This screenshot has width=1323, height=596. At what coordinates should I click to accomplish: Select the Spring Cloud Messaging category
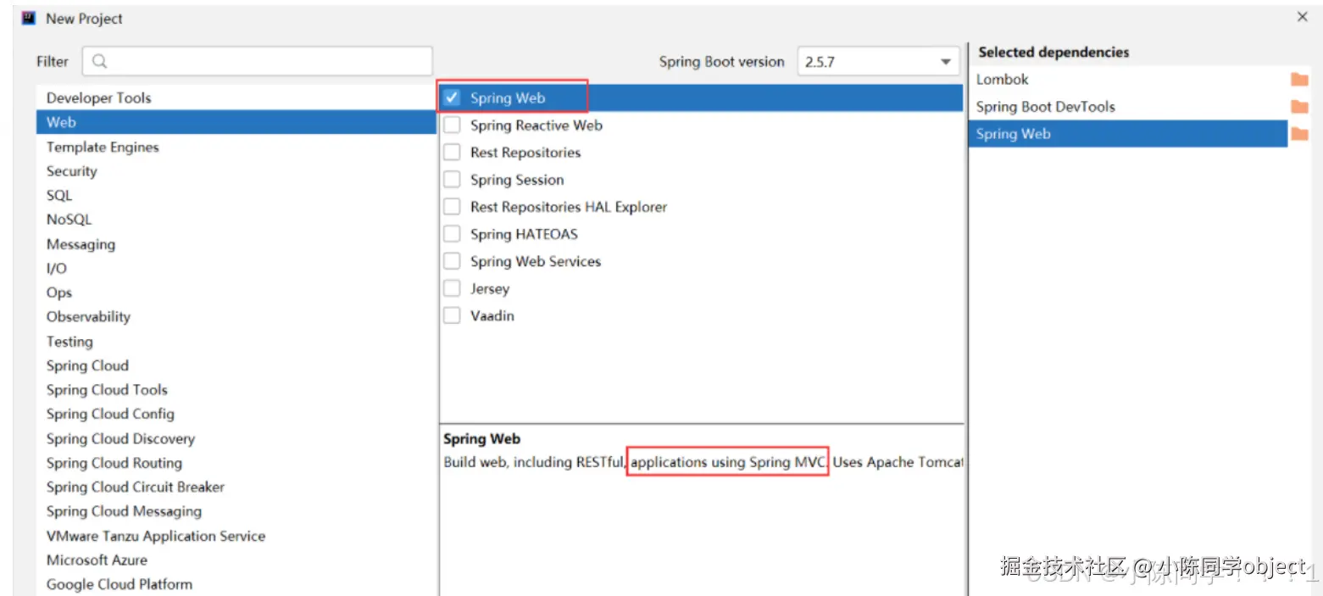[236, 511]
